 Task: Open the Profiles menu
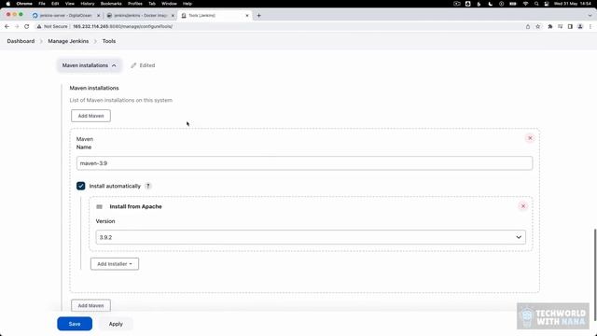(135, 4)
